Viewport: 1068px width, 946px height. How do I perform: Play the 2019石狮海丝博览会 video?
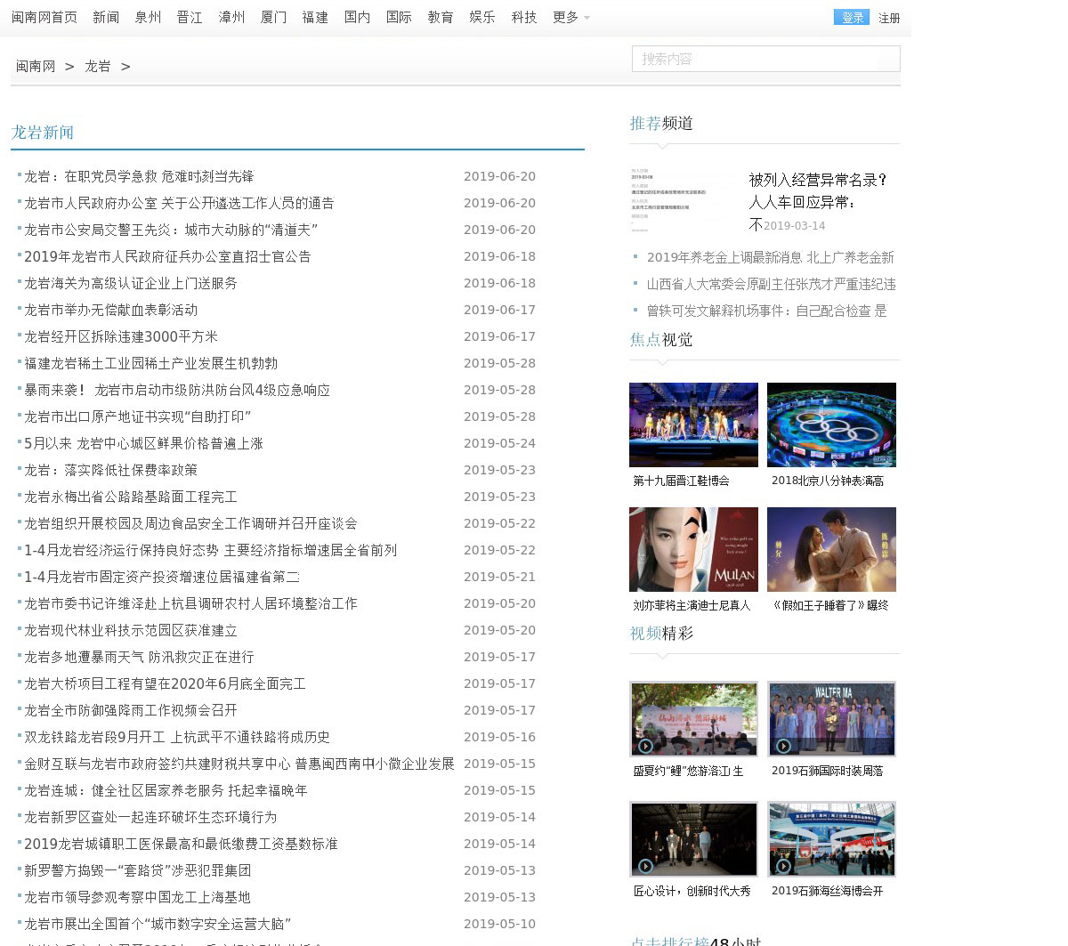831,839
